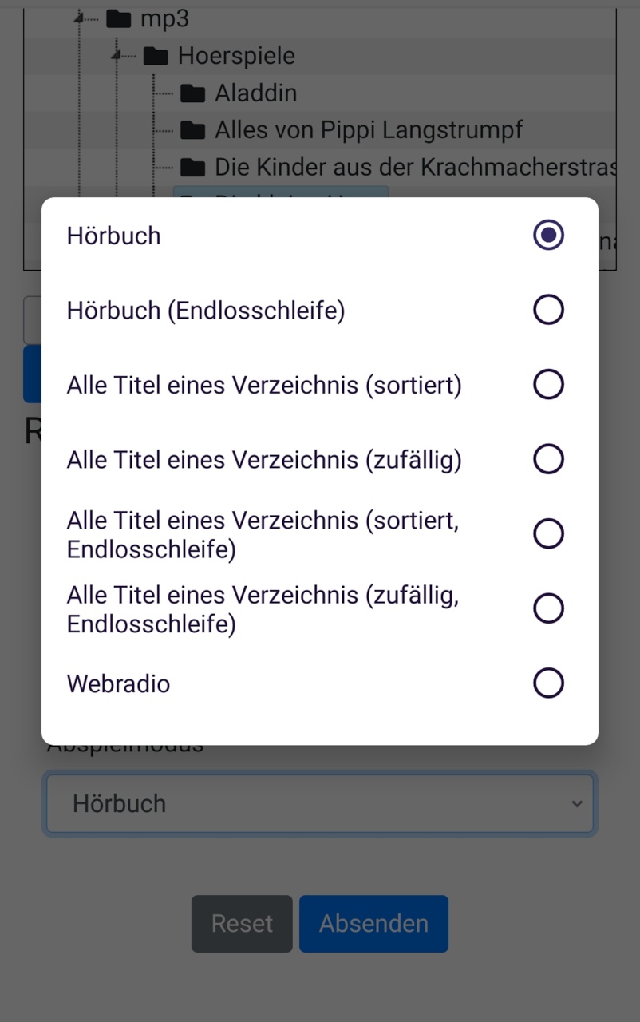640x1022 pixels.
Task: Click the Hoerspiele folder icon
Action: coord(155,56)
